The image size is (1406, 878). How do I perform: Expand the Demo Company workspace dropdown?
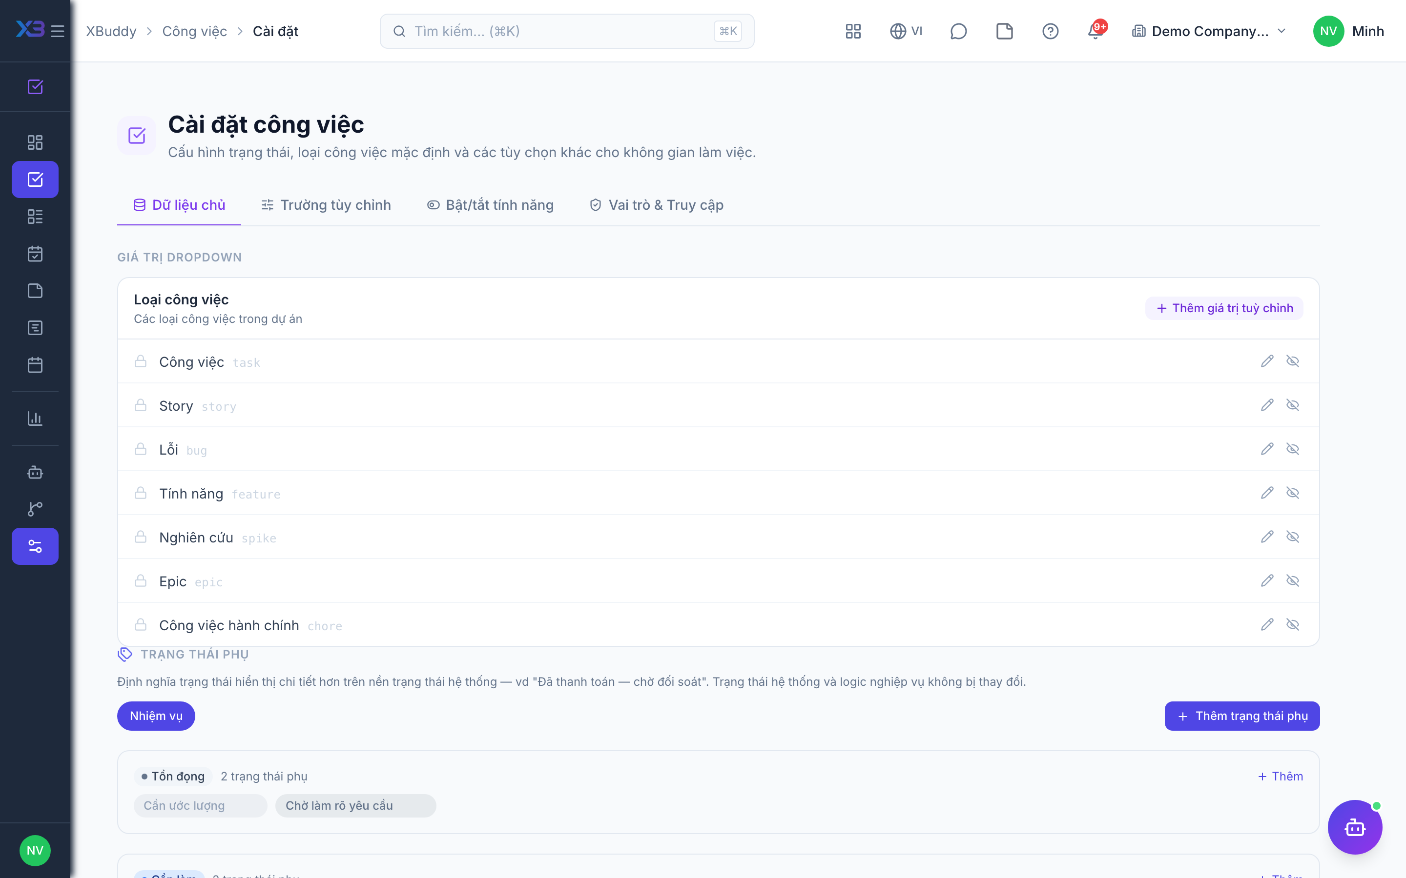(x=1208, y=31)
